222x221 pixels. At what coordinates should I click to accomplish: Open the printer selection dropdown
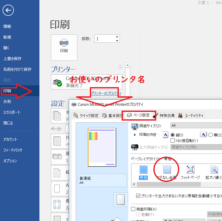[87, 82]
